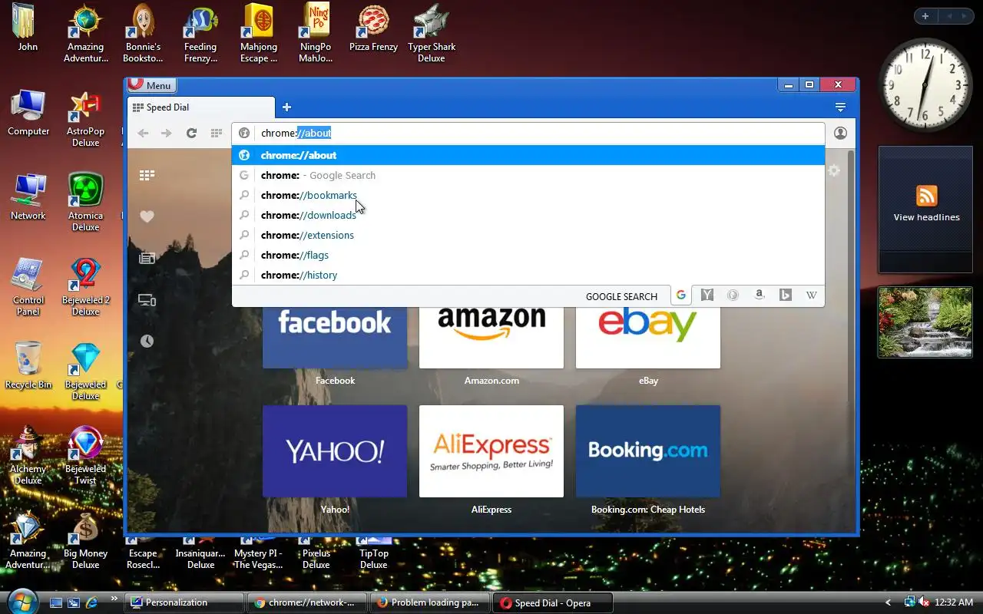Select Control Panel desktop icon
The width and height of the screenshot is (983, 614).
(28, 287)
